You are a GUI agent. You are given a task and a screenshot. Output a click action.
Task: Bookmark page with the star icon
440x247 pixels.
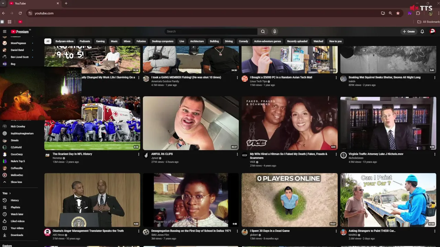click(x=398, y=13)
